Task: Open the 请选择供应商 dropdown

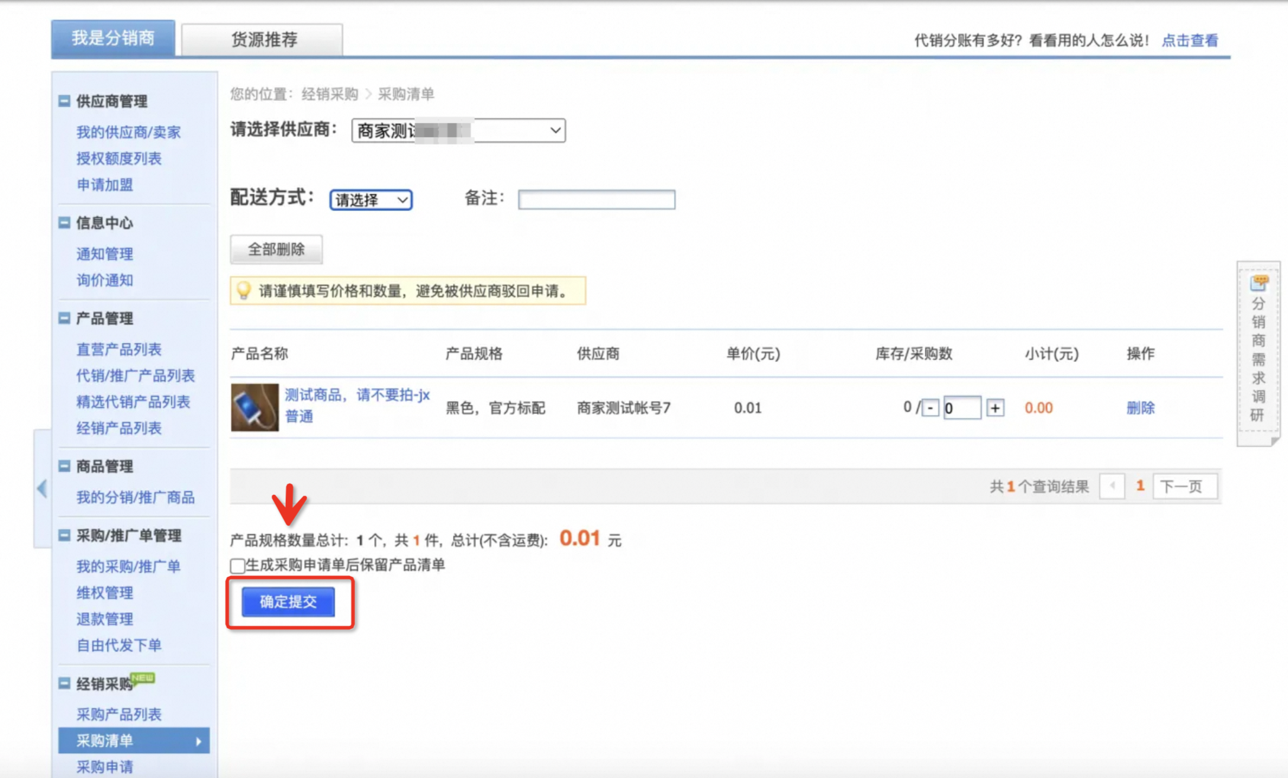Action: point(458,130)
